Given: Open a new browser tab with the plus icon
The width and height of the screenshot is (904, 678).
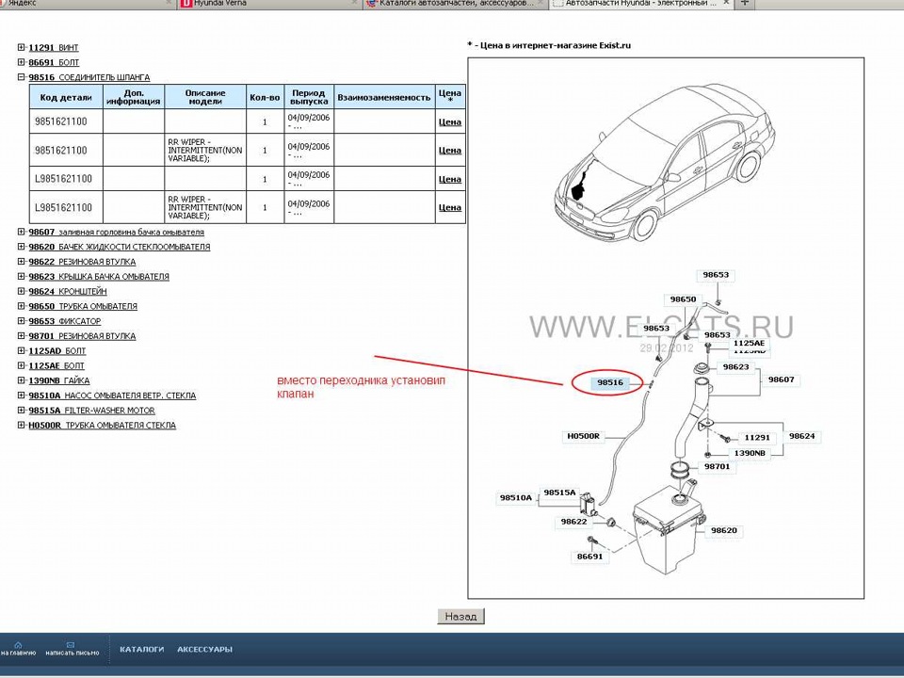Looking at the screenshot, I should (743, 3).
